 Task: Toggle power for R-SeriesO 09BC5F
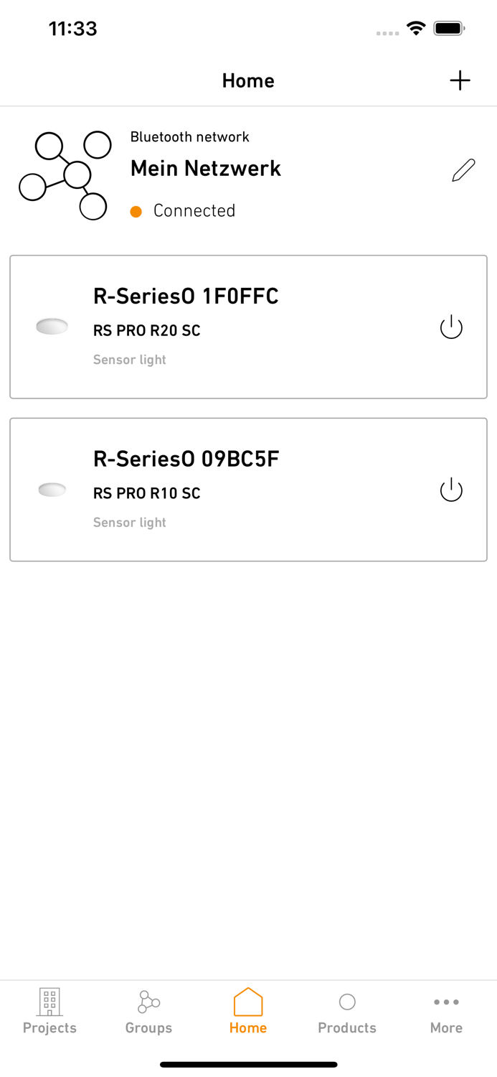pos(450,490)
